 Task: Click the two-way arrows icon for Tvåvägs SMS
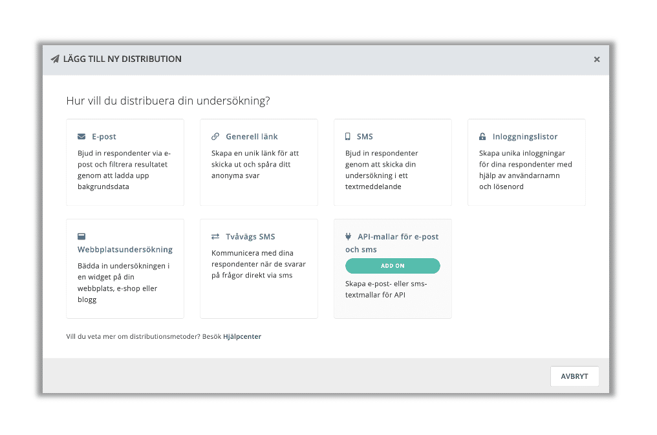[215, 237]
